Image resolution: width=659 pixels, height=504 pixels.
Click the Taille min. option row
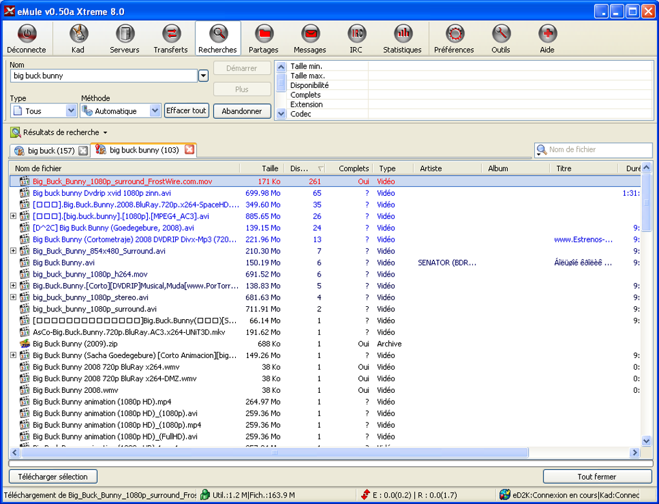tap(470, 66)
